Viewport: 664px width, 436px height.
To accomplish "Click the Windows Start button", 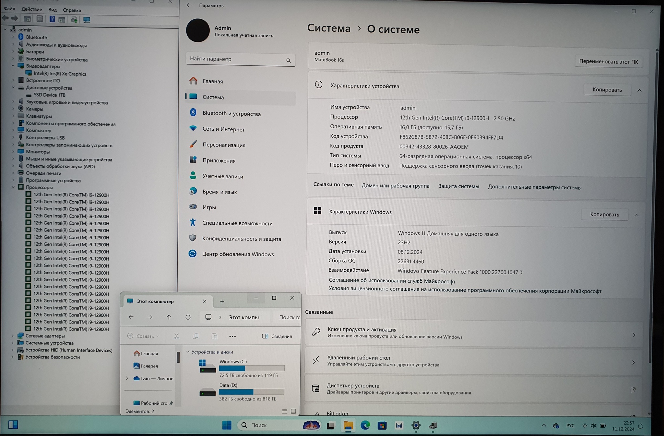I will click(x=227, y=425).
